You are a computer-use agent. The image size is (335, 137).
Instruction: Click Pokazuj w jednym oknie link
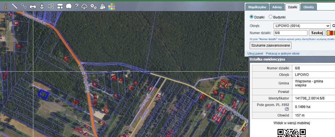(282, 53)
